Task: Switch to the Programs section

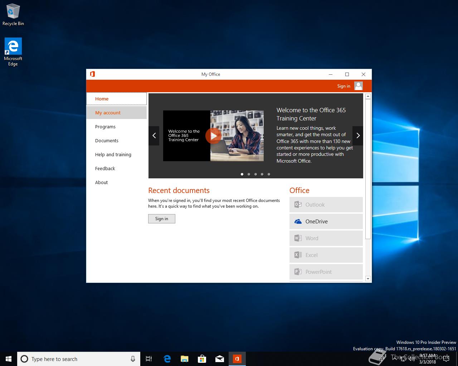Action: click(x=105, y=127)
